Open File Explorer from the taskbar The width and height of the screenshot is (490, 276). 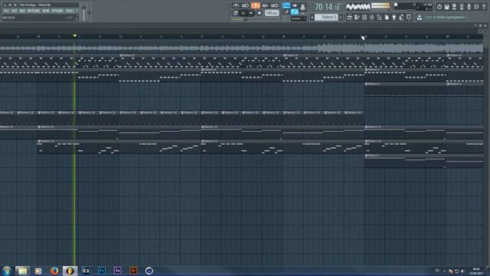tap(22, 271)
